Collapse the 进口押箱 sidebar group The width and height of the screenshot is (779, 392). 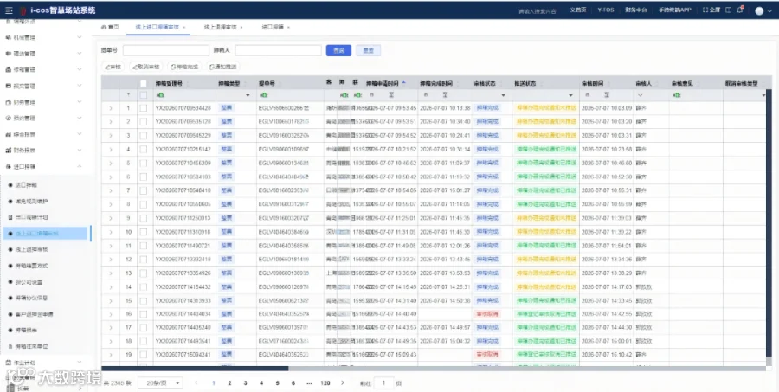[80, 166]
